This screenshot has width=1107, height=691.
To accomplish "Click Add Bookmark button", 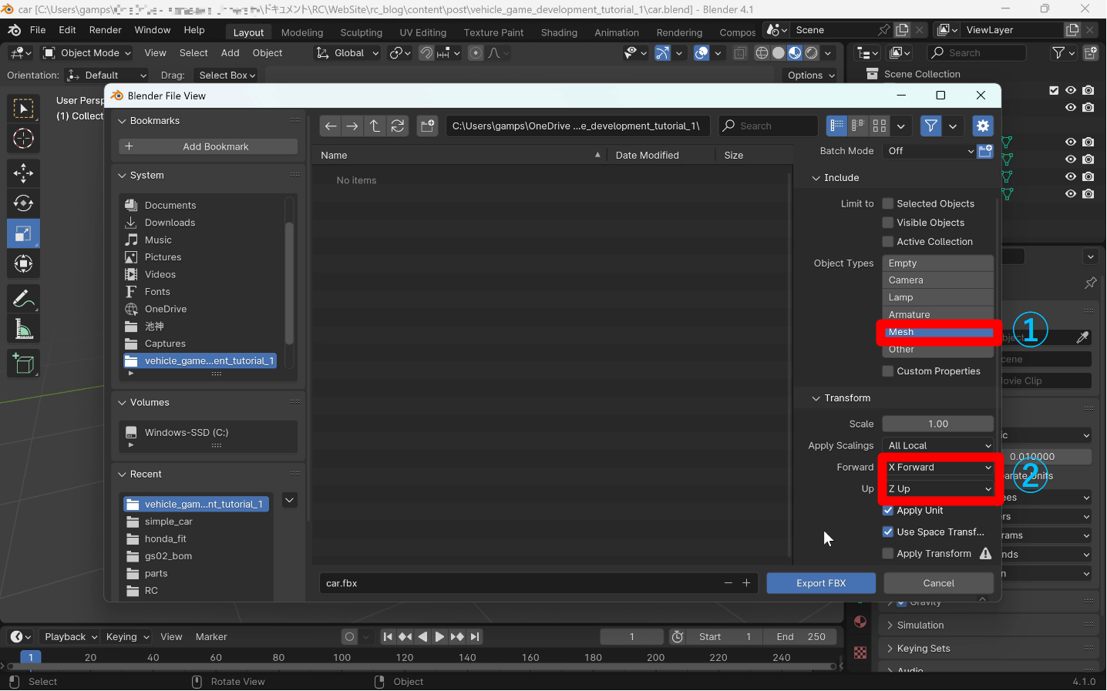I will (208, 146).
